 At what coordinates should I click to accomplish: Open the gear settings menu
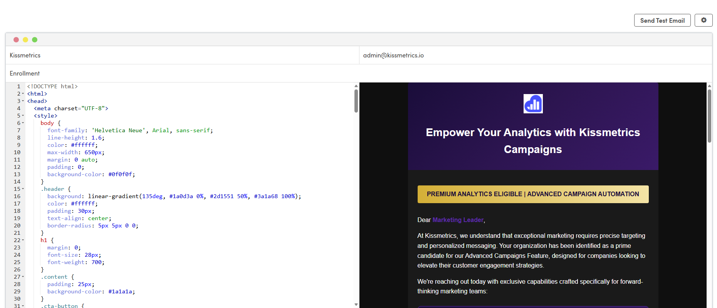pyautogui.click(x=704, y=20)
